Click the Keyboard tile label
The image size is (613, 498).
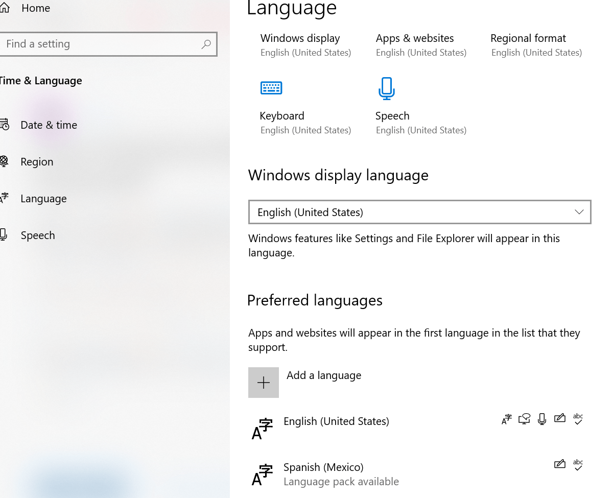(x=282, y=116)
